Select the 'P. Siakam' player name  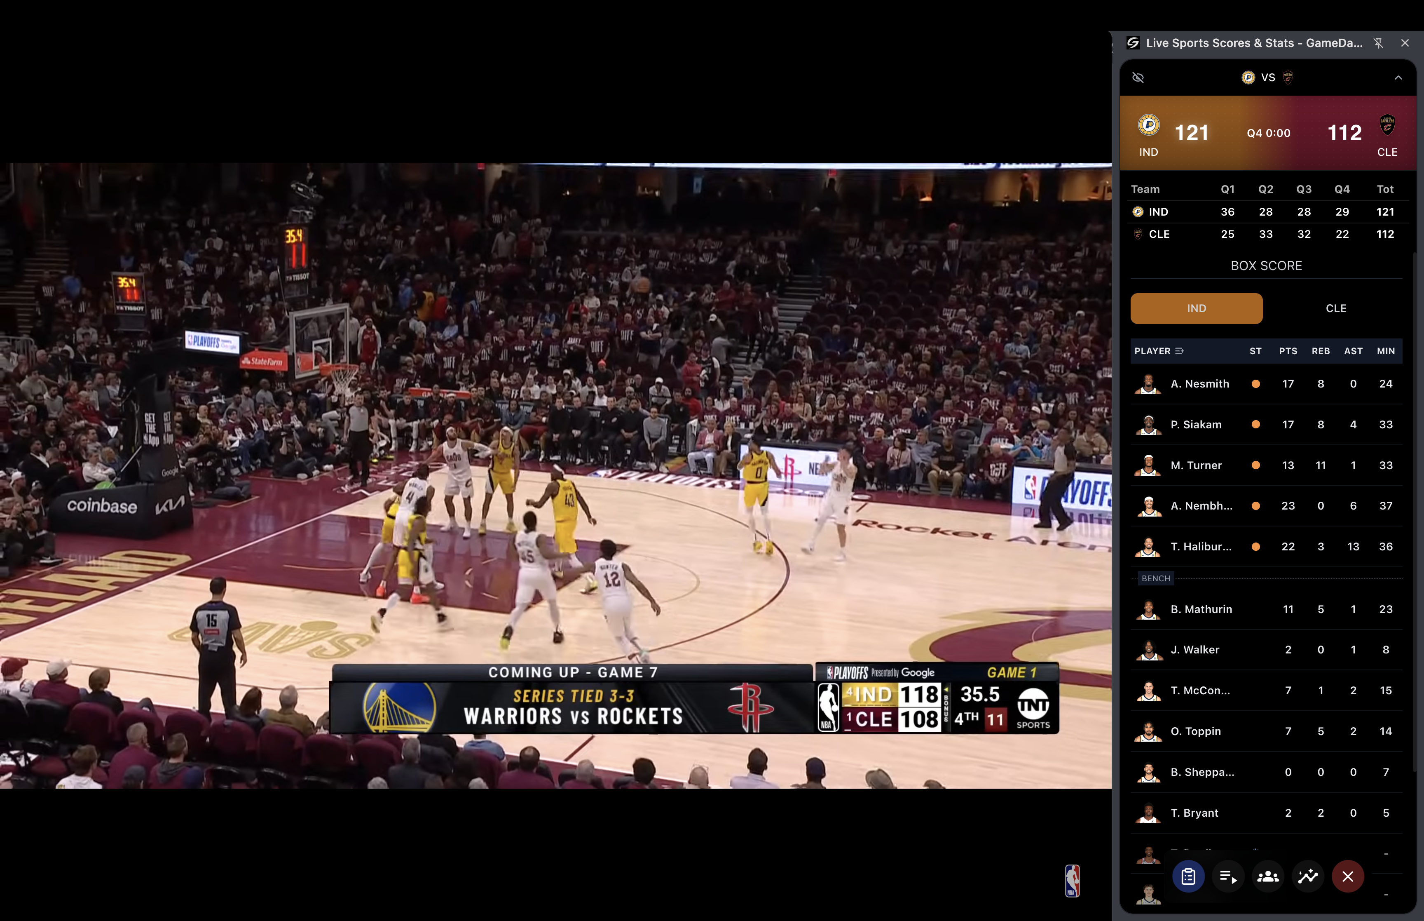tap(1196, 425)
